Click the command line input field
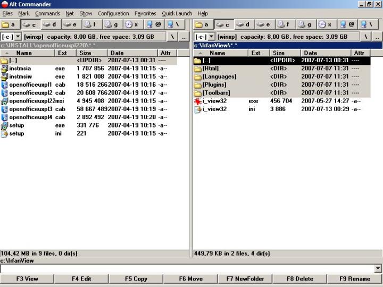The width and height of the screenshot is (383, 287). [x=187, y=268]
